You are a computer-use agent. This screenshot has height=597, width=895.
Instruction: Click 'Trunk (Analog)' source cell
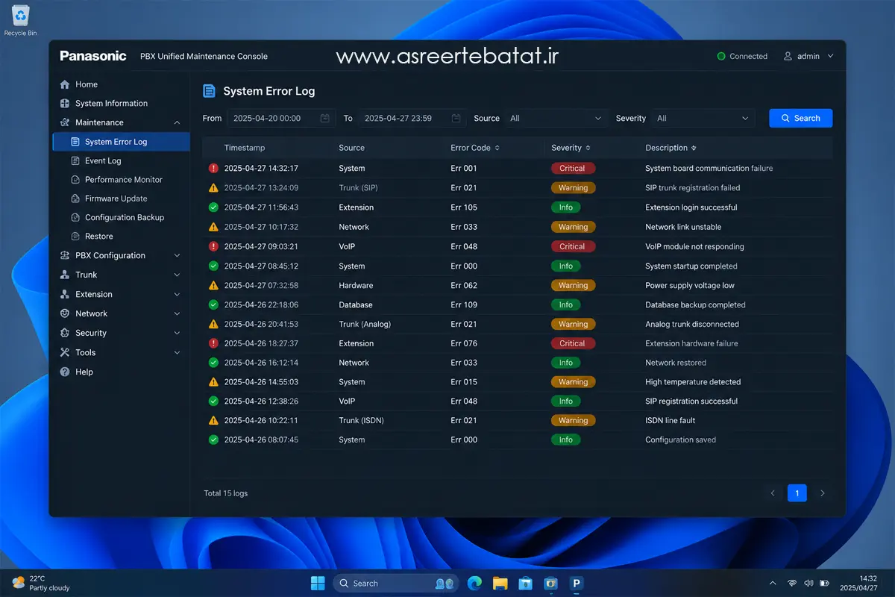(365, 324)
